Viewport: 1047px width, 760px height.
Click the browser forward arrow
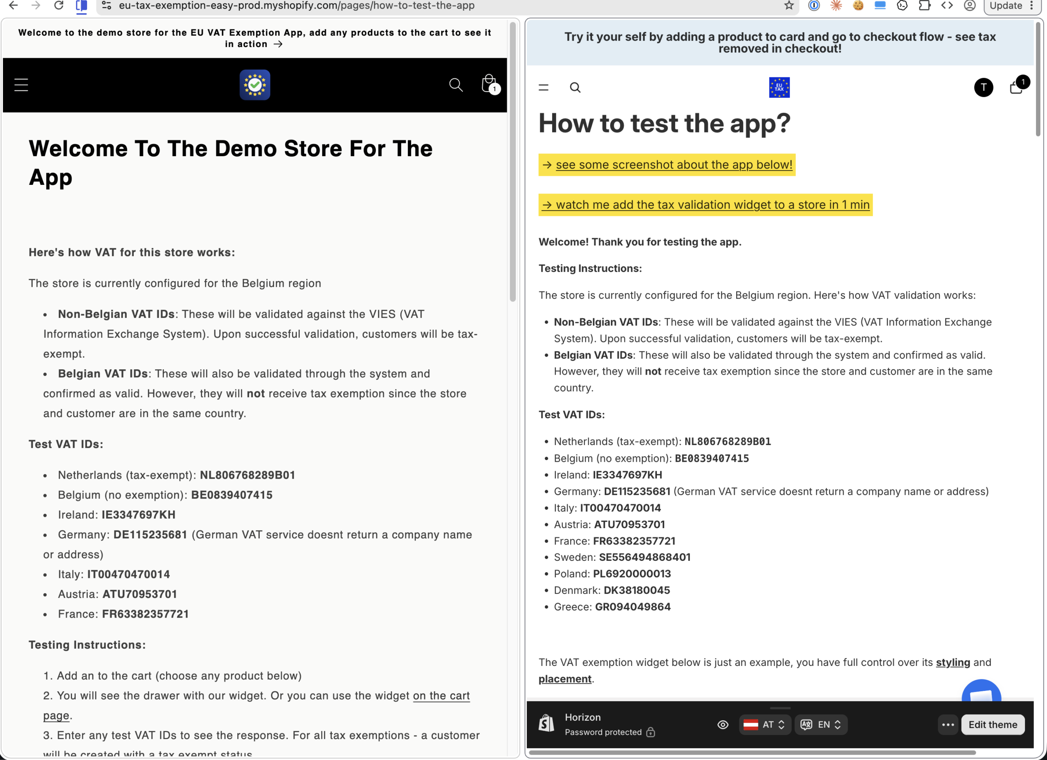click(36, 6)
